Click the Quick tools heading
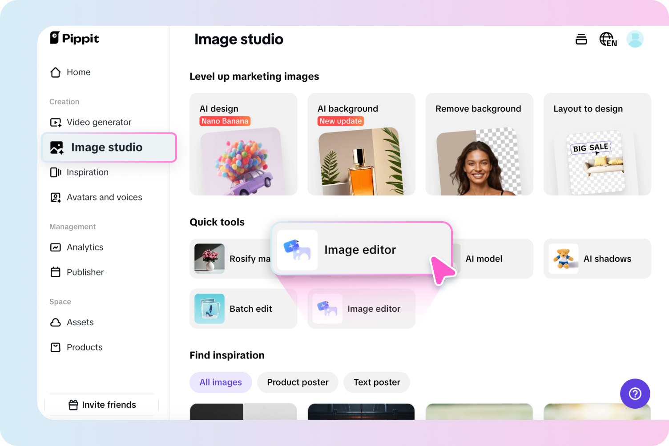The width and height of the screenshot is (669, 446). (x=217, y=222)
